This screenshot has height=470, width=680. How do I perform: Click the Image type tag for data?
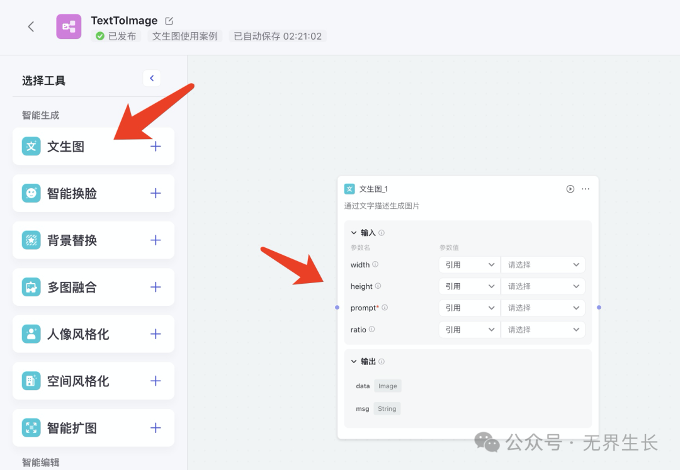(388, 386)
